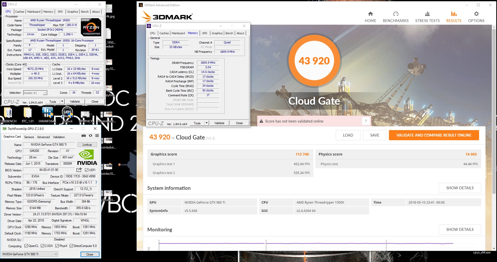Click the Close button in GPU-Z
497x262 pixels.
(x=90, y=254)
